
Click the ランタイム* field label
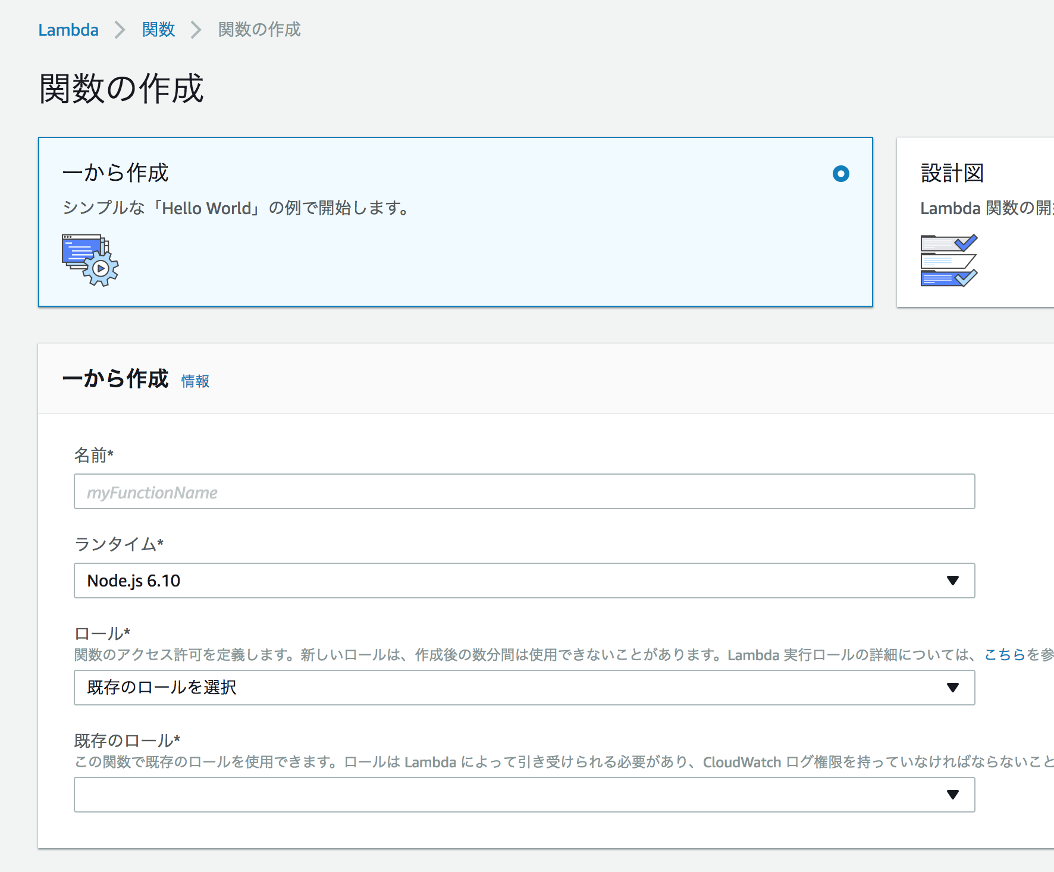pyautogui.click(x=119, y=544)
